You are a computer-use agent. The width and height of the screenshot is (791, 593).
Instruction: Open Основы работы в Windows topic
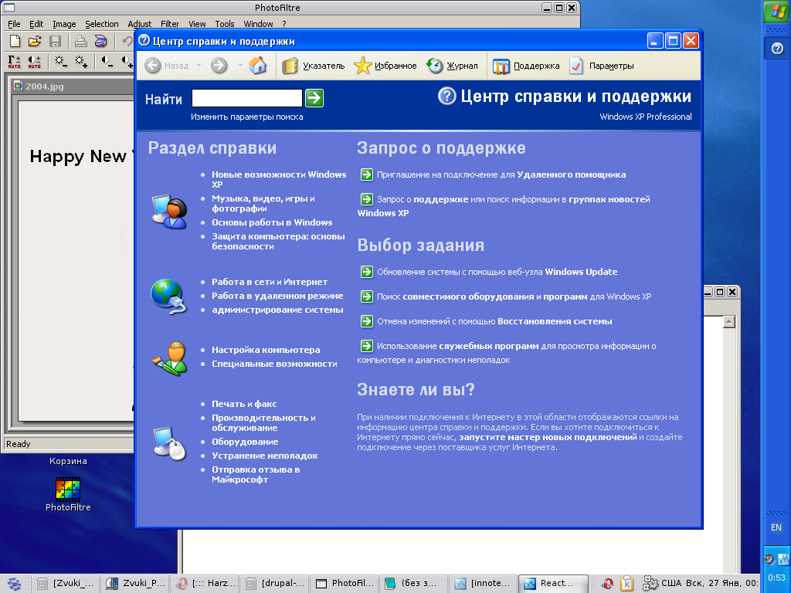click(x=272, y=222)
